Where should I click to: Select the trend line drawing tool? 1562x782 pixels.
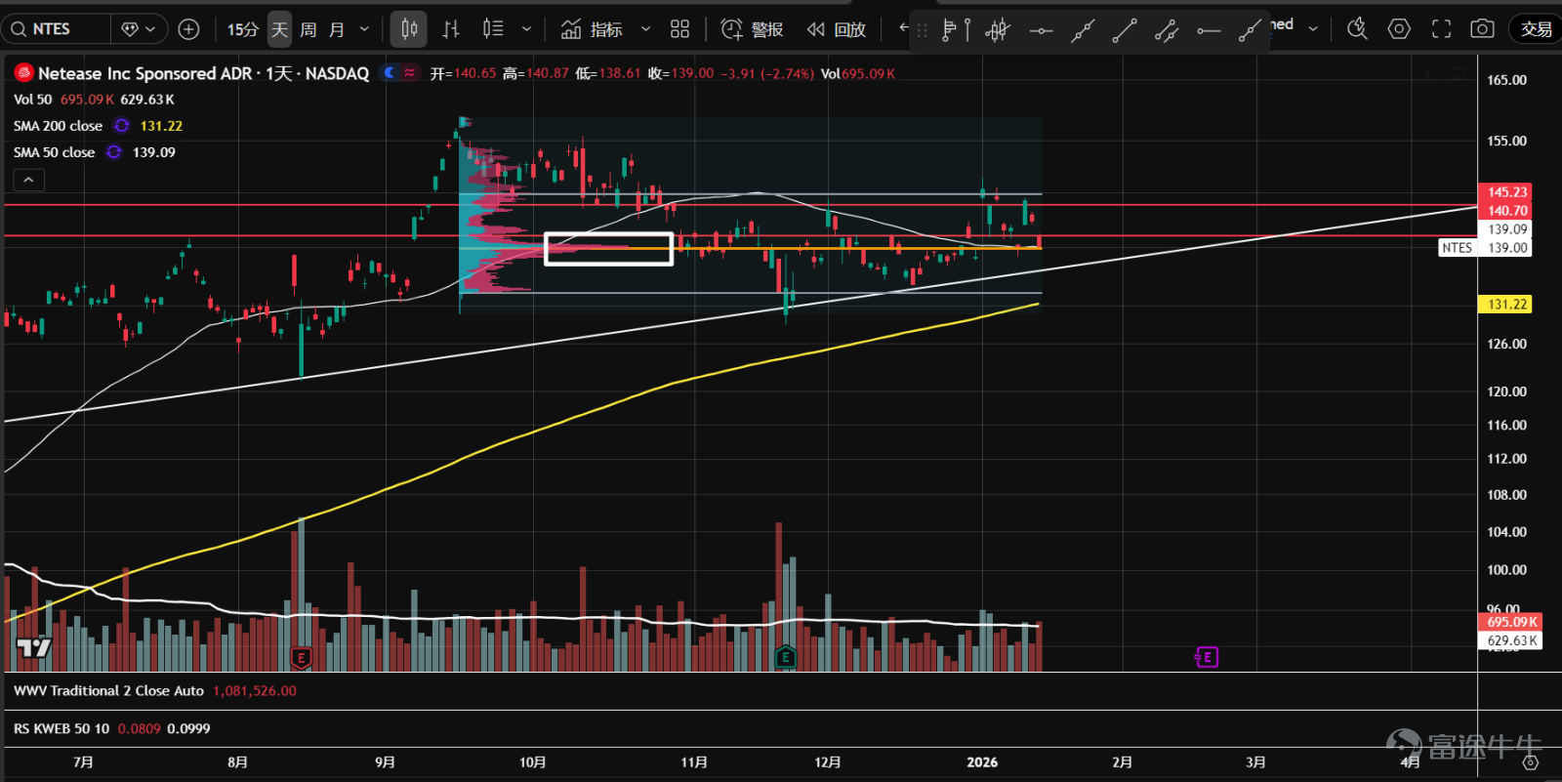[x=1125, y=31]
